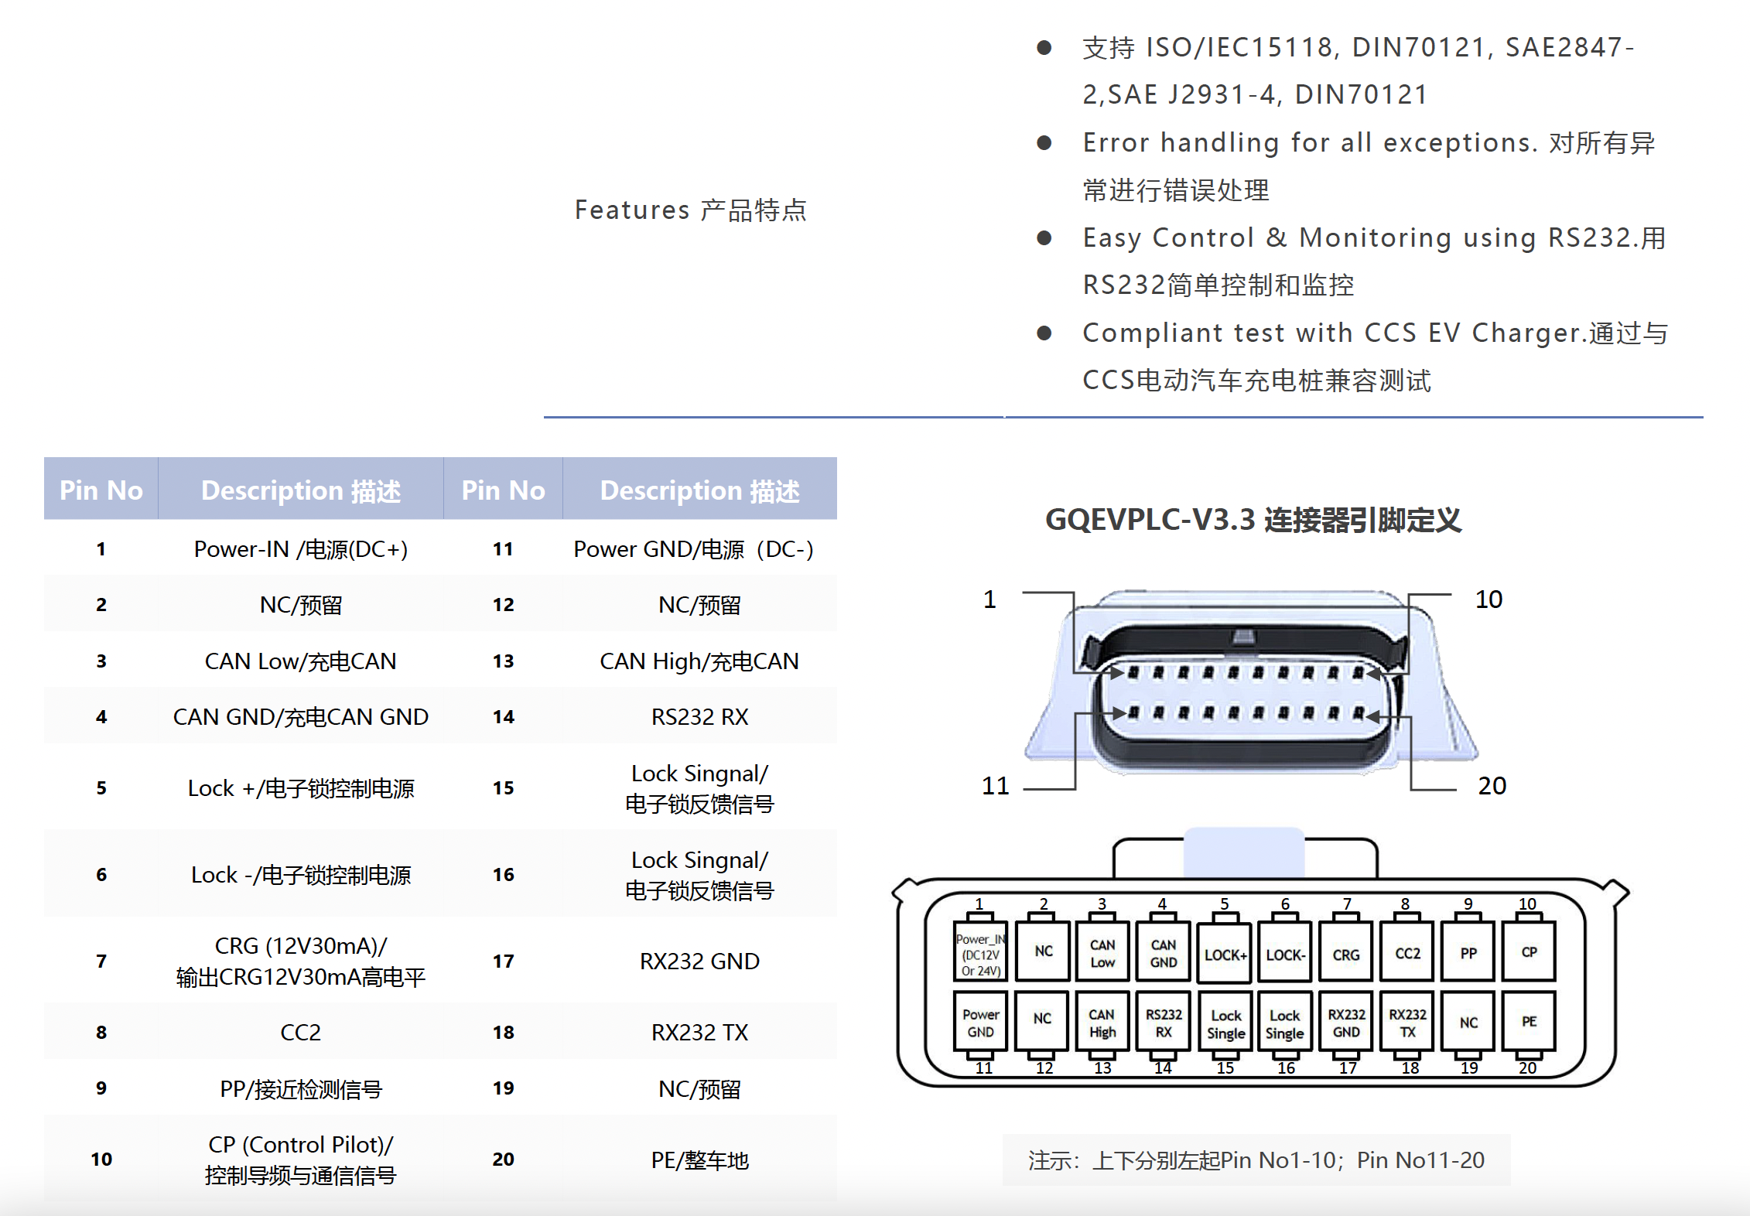
Task: Click the CP pin box in connector diagram
Action: pyautogui.click(x=1529, y=951)
